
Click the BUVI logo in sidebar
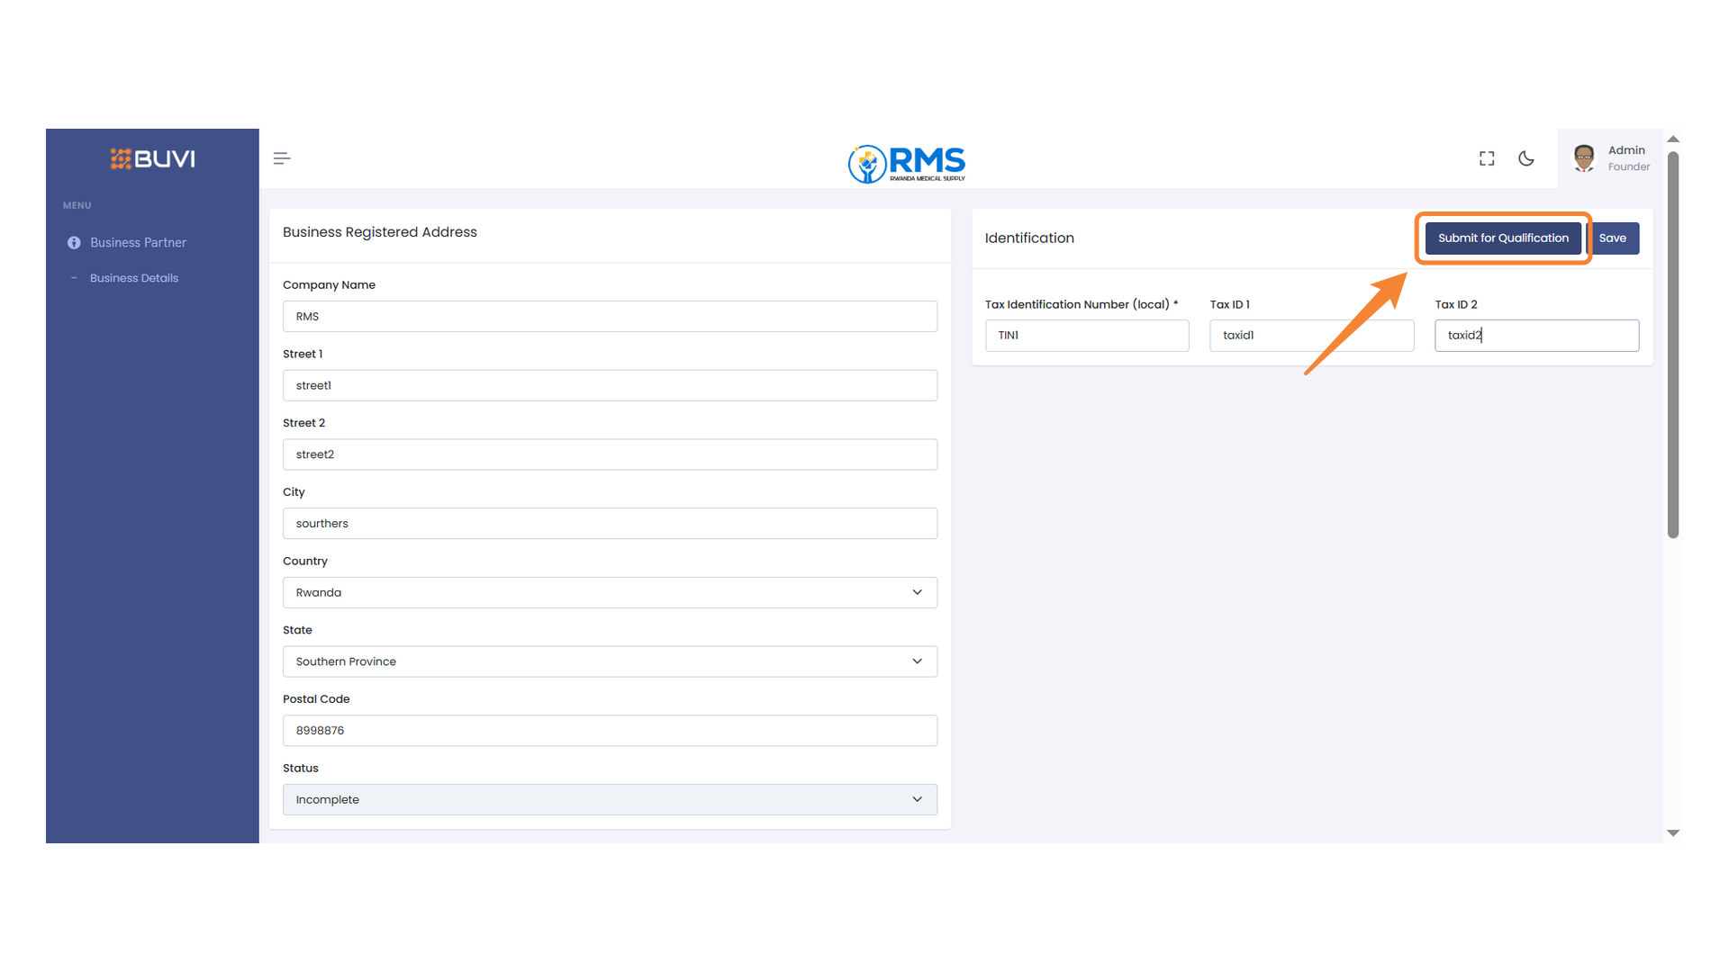pos(152,159)
